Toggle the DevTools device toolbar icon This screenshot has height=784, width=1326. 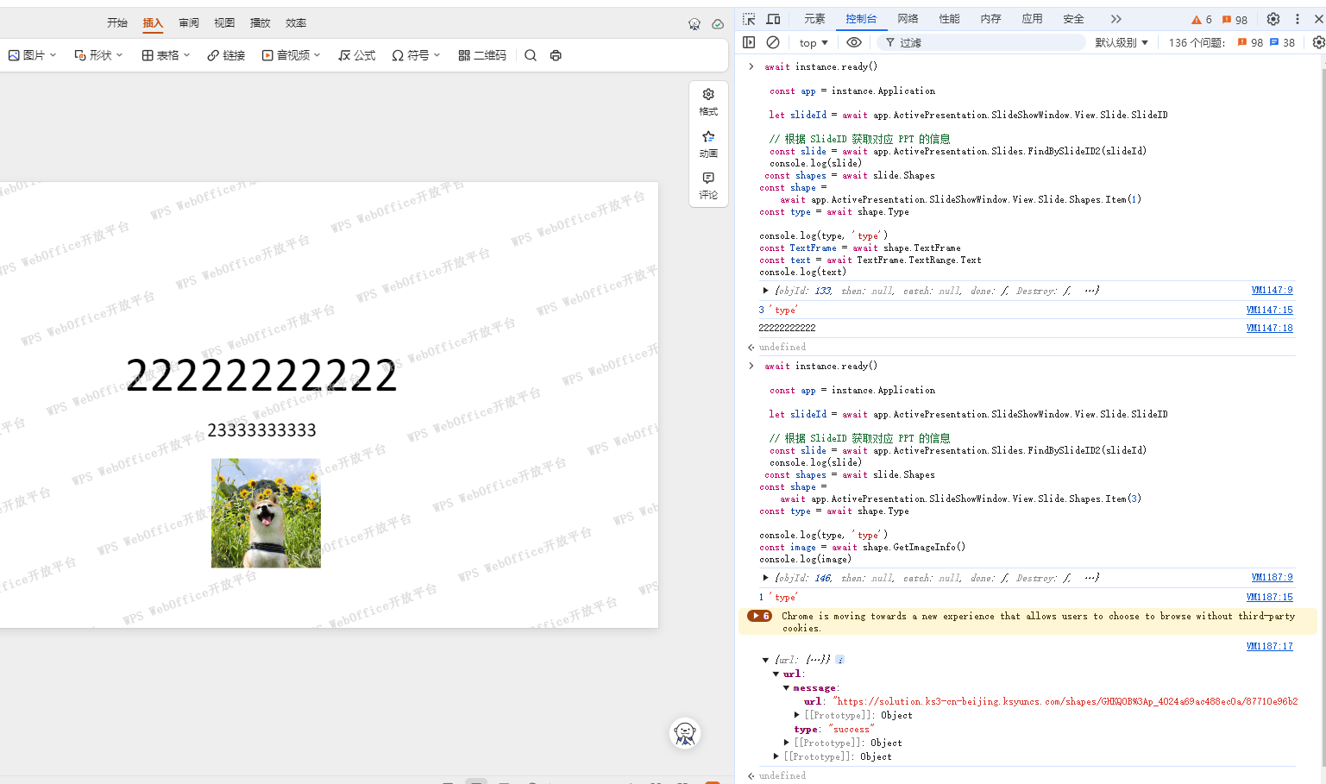774,19
